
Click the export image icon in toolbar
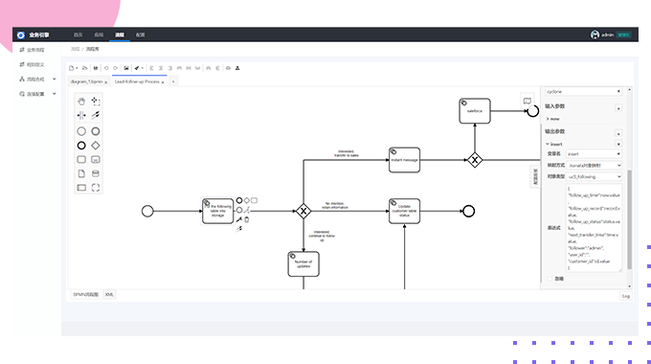pyautogui.click(x=126, y=68)
